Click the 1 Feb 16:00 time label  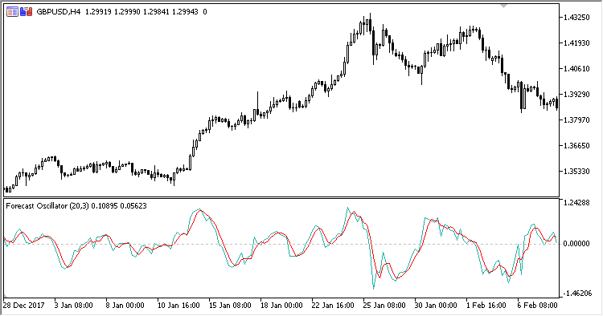486,306
